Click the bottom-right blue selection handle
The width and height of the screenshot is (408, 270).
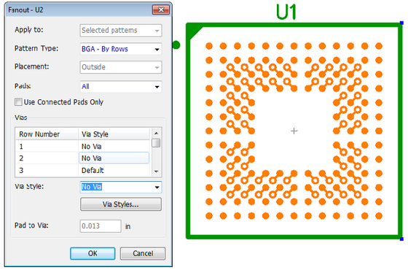pos(401,239)
